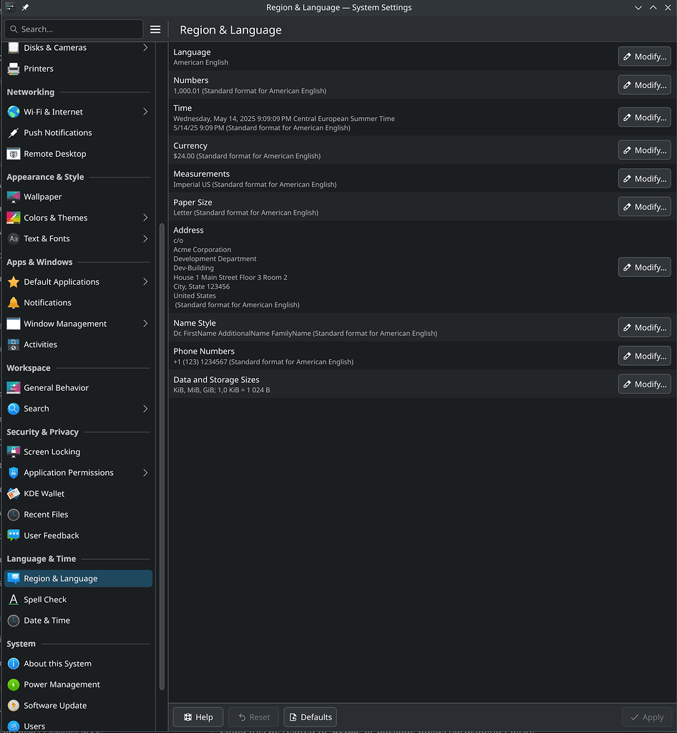
Task: Click the pin window icon in titlebar
Action: (x=24, y=7)
